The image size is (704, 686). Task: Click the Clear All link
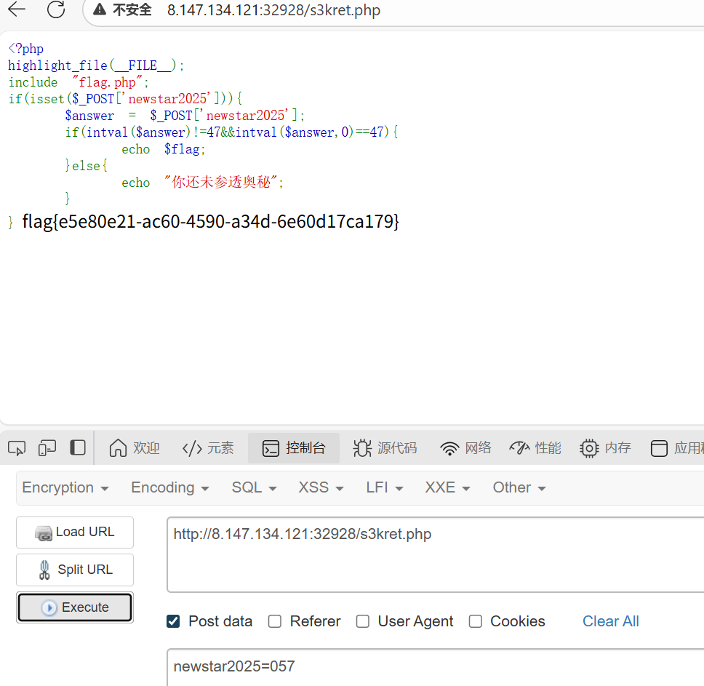(610, 621)
